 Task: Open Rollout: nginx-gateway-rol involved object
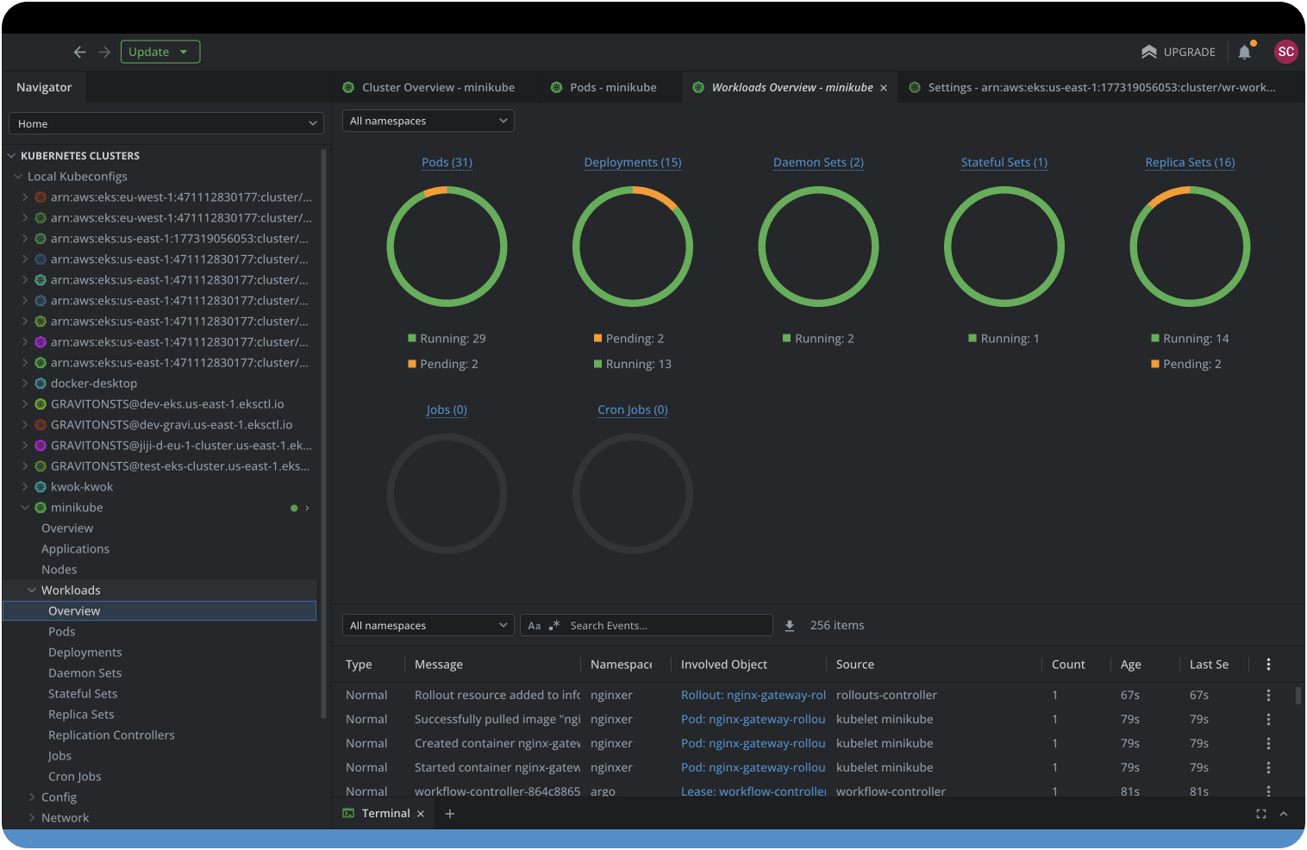754,695
